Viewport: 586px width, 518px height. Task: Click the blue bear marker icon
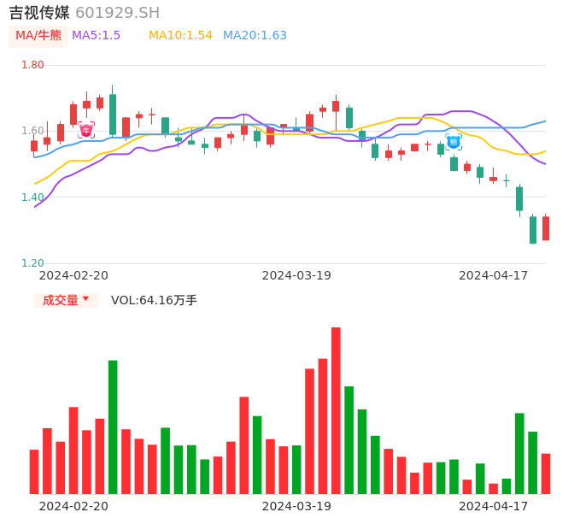[454, 142]
